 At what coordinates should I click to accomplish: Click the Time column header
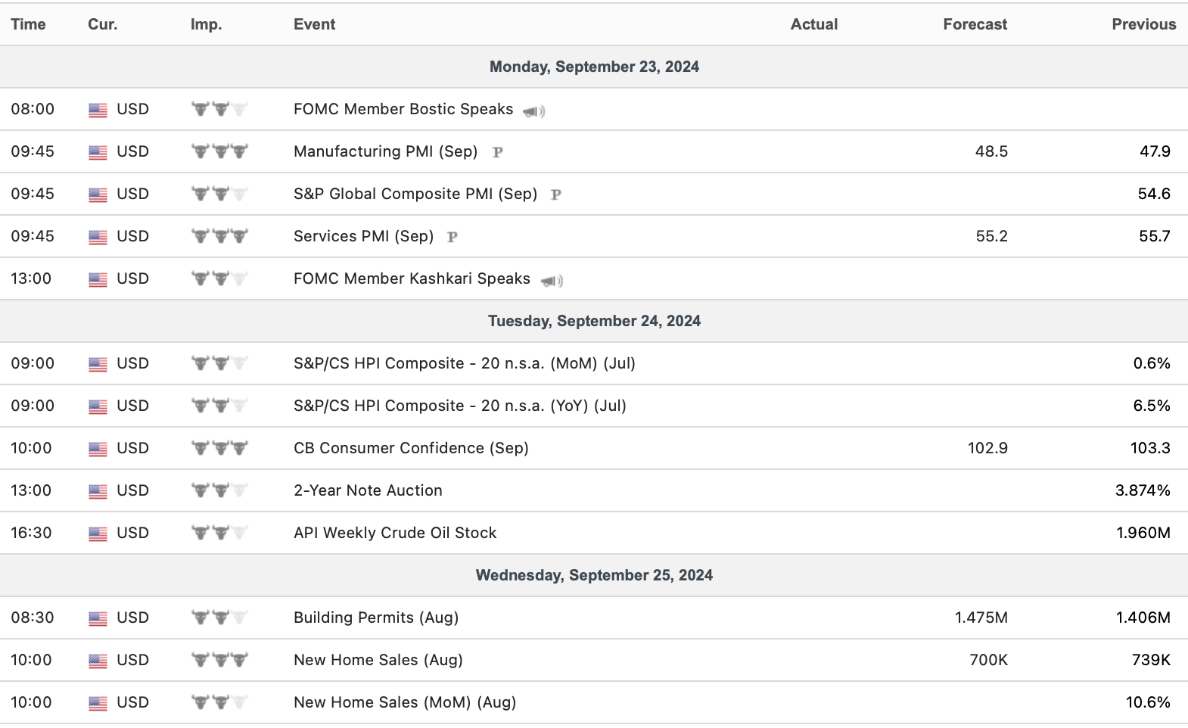[28, 24]
